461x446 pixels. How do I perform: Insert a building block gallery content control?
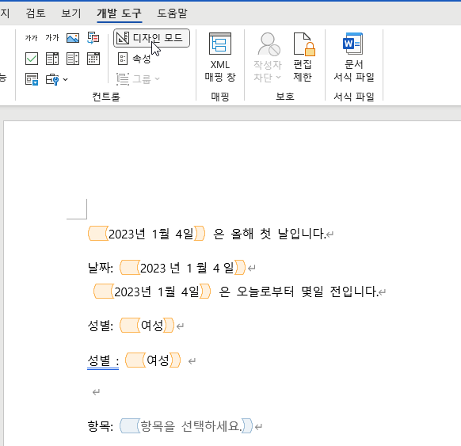point(93,38)
